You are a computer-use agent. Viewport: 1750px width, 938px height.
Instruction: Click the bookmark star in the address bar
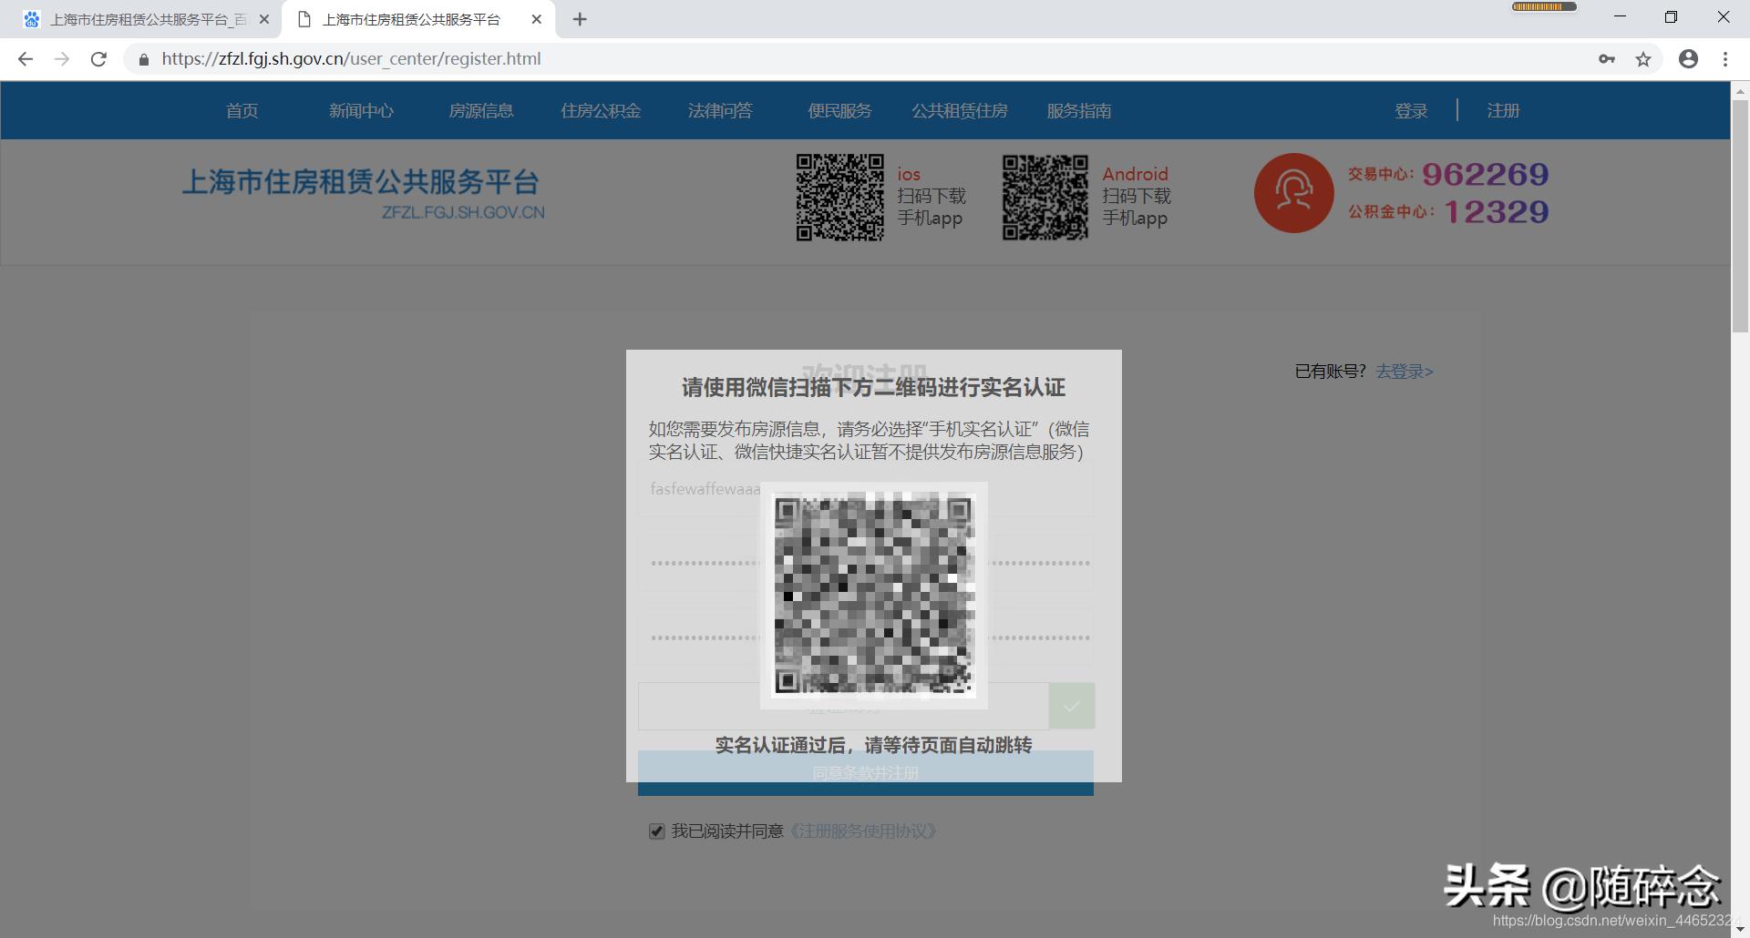[x=1642, y=58]
